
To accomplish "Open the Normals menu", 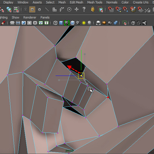I will point(112,2).
